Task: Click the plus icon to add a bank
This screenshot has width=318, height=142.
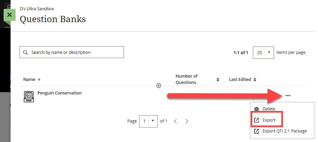Action: 159,86
